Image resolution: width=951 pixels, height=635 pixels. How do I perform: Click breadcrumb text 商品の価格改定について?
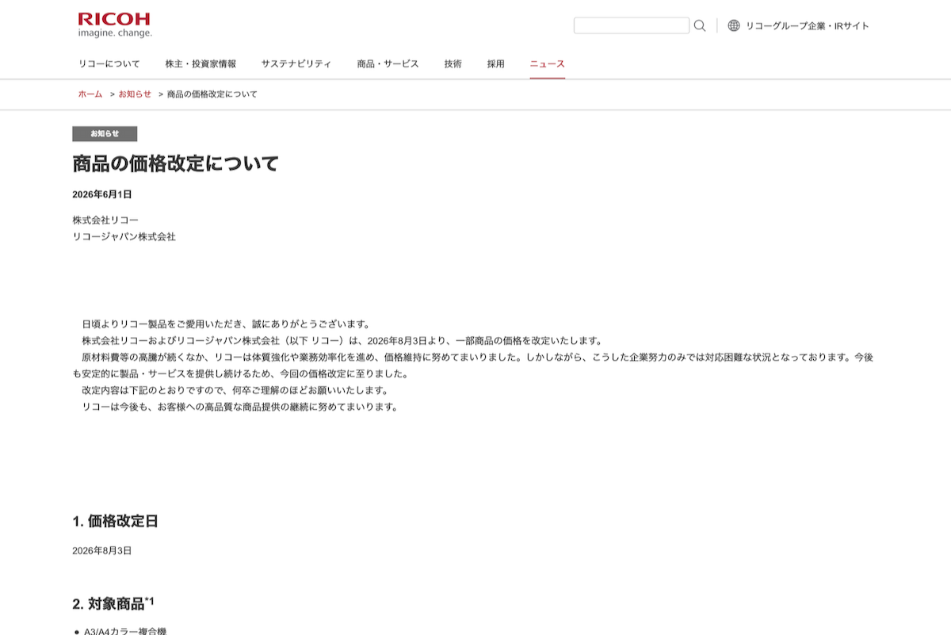(x=212, y=94)
